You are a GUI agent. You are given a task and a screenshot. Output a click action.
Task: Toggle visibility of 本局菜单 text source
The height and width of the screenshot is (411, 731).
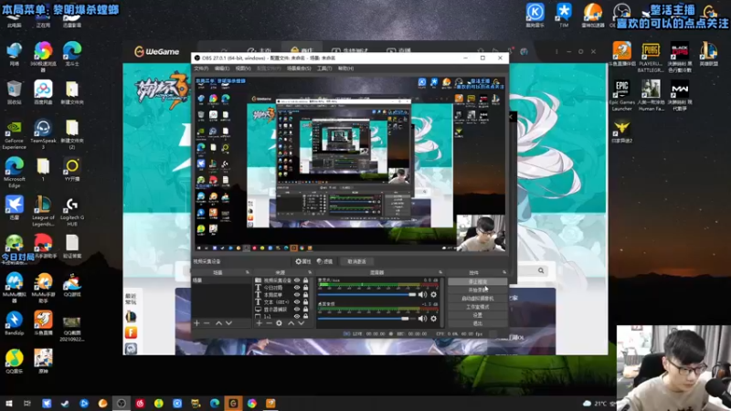pos(297,294)
